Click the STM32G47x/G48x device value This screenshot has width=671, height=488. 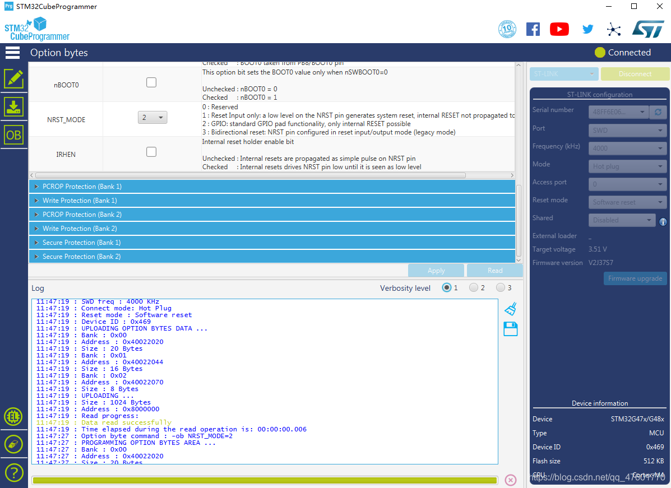point(637,419)
